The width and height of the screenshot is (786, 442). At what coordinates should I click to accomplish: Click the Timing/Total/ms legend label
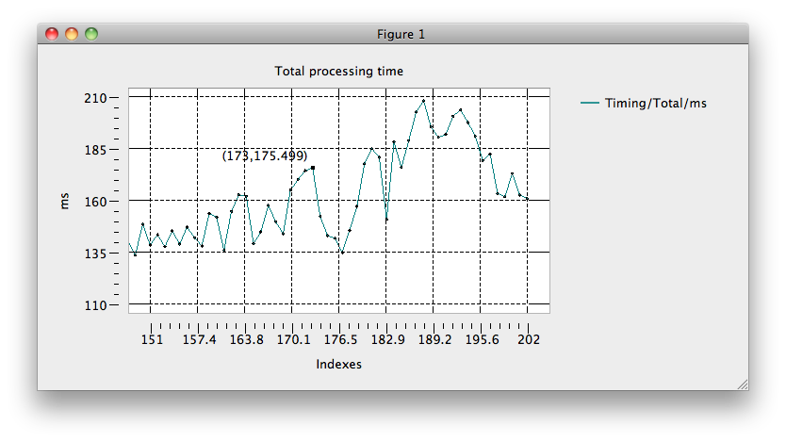coord(656,104)
